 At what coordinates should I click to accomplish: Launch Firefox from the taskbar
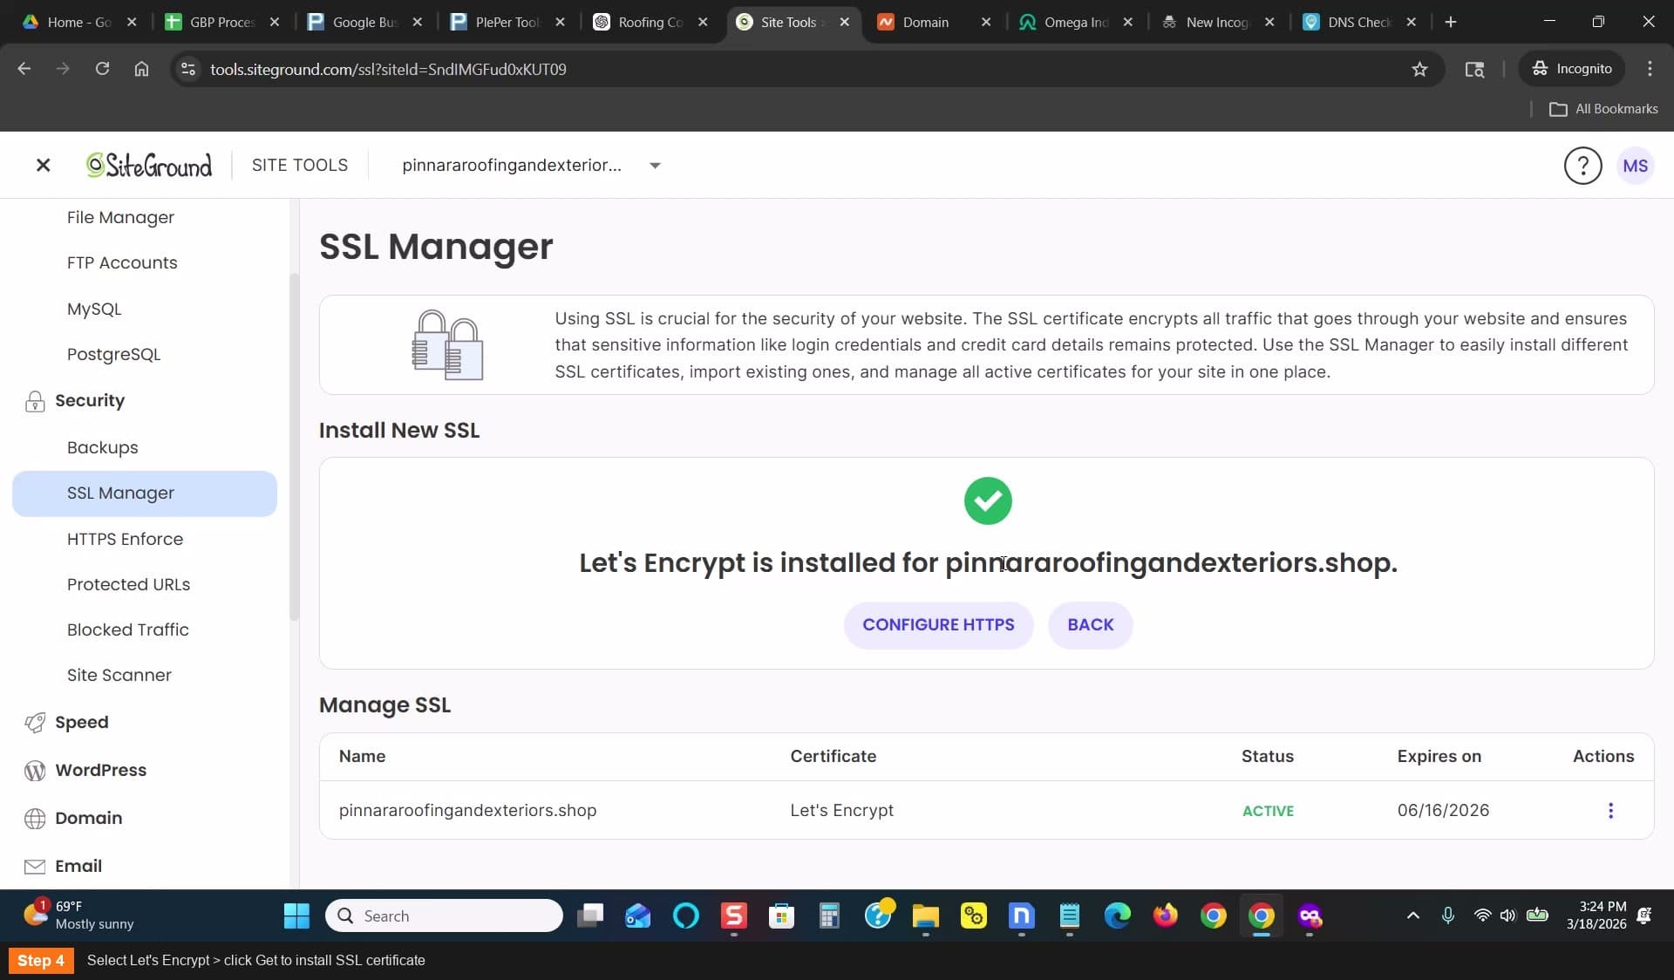click(1165, 915)
